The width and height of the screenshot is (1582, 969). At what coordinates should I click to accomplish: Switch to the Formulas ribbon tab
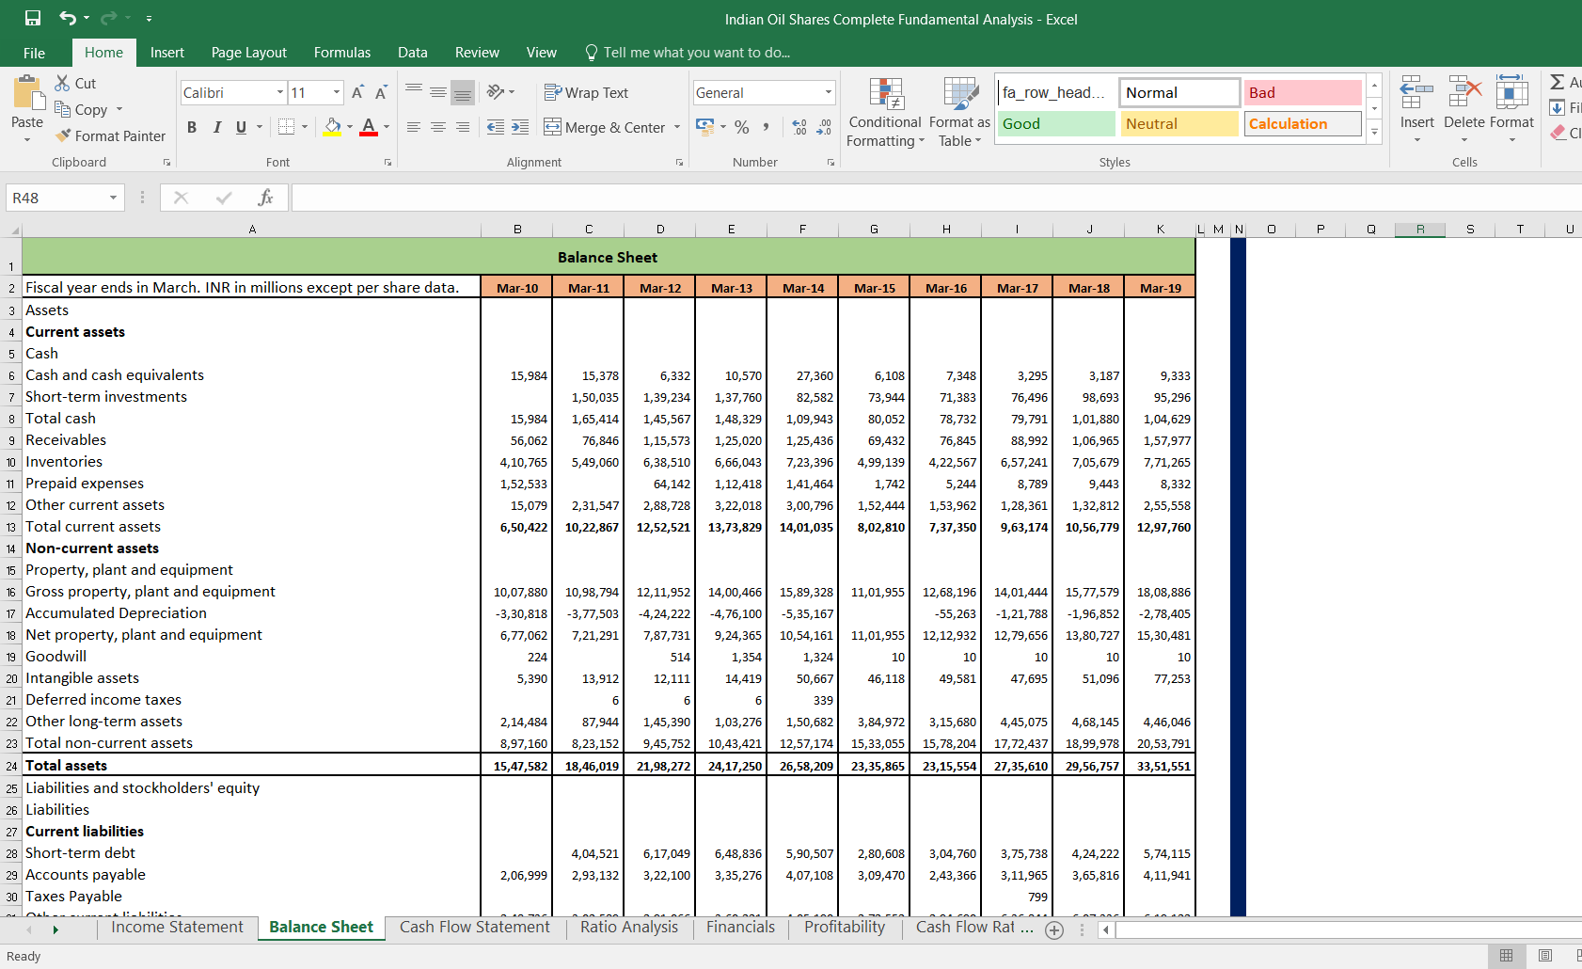pos(342,53)
